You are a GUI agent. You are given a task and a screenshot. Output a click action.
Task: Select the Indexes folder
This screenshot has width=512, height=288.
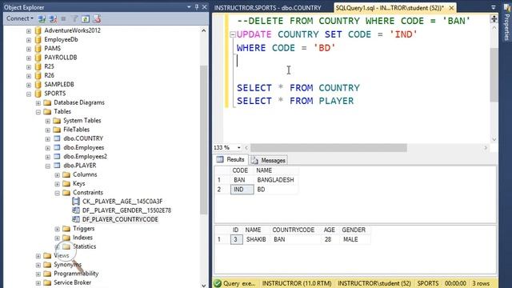[82, 238]
